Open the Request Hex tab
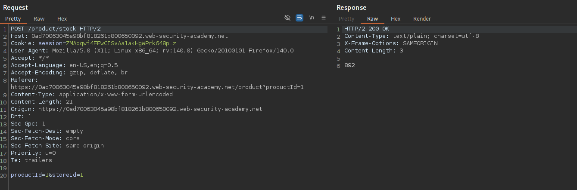 coord(62,19)
